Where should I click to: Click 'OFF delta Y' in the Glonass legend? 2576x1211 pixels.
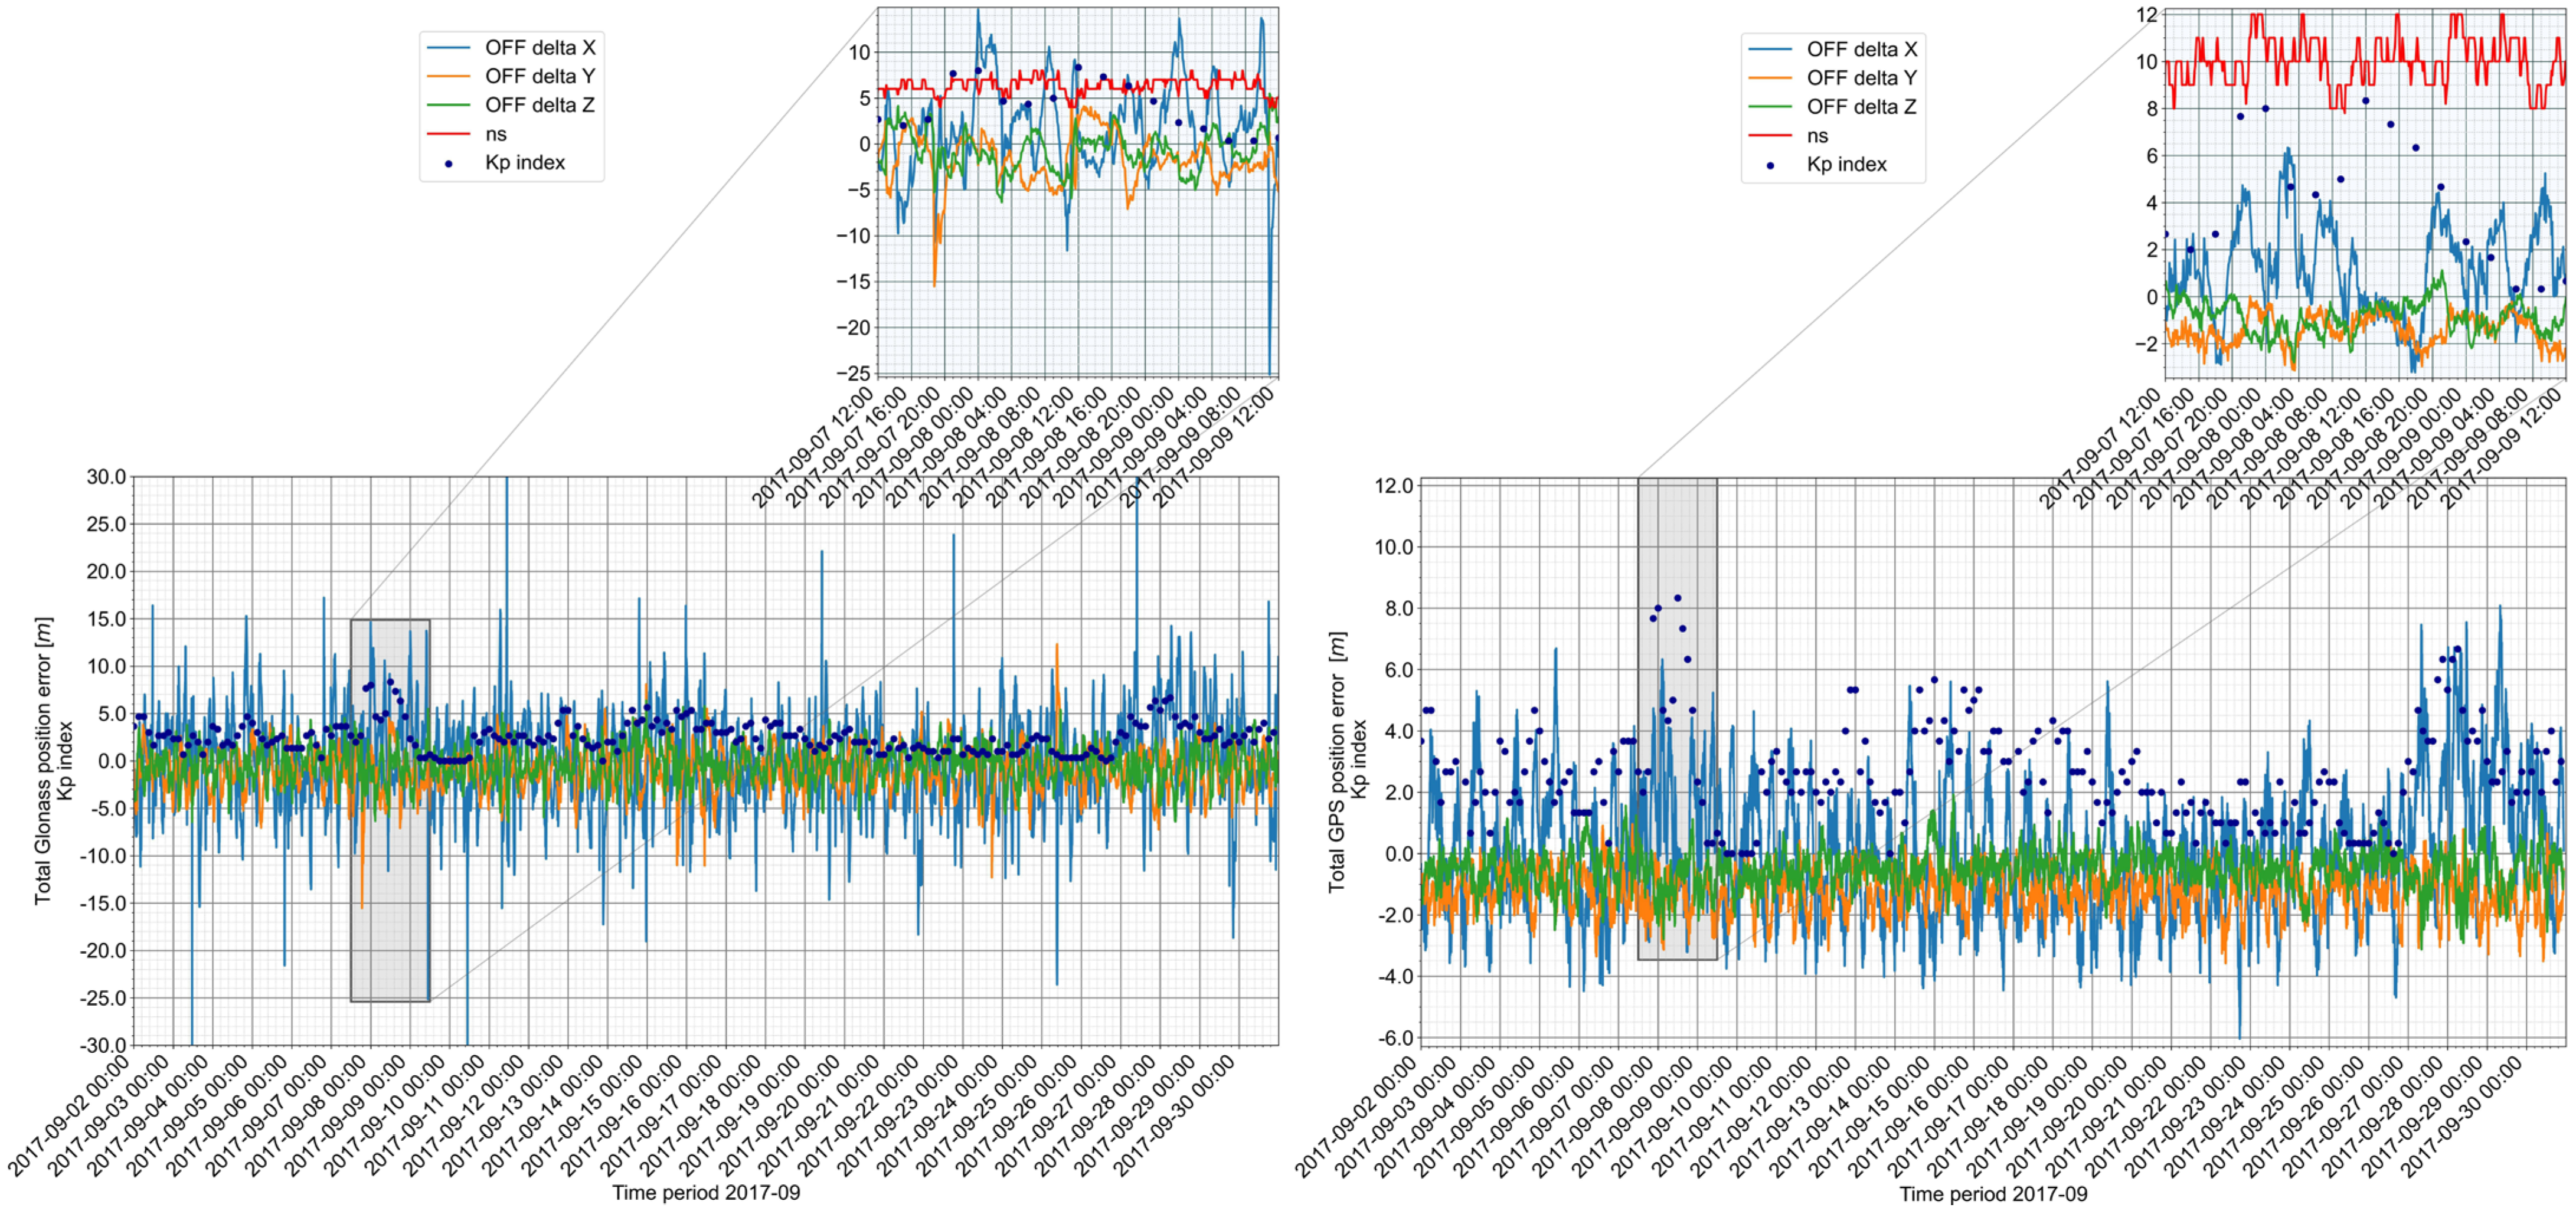click(540, 76)
